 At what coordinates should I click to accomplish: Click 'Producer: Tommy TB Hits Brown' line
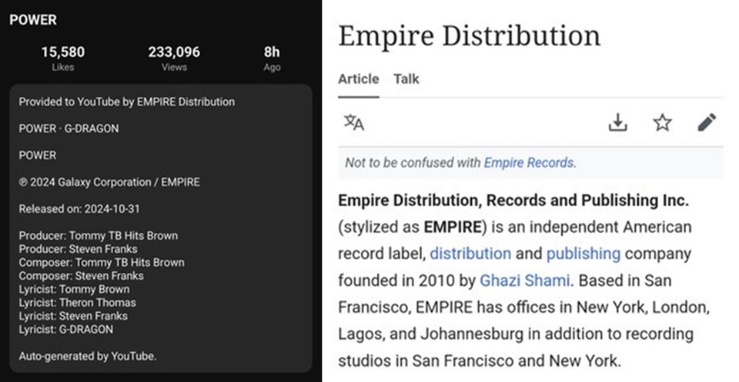click(99, 236)
